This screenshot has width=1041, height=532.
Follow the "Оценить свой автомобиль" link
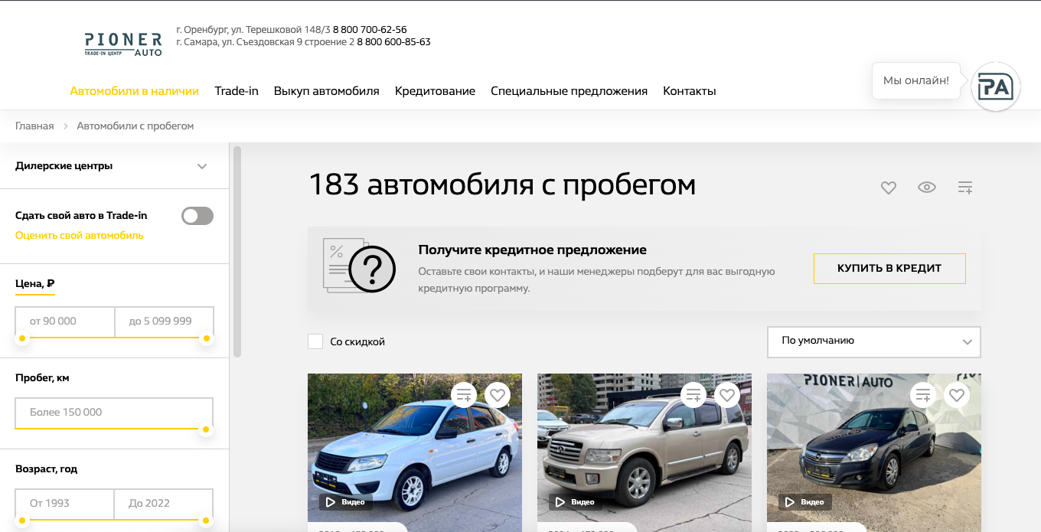[x=80, y=236]
